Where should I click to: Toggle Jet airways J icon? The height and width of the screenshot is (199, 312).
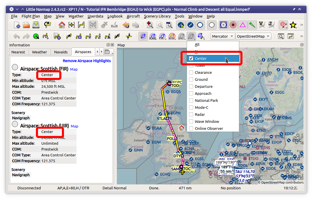click(x=271, y=25)
